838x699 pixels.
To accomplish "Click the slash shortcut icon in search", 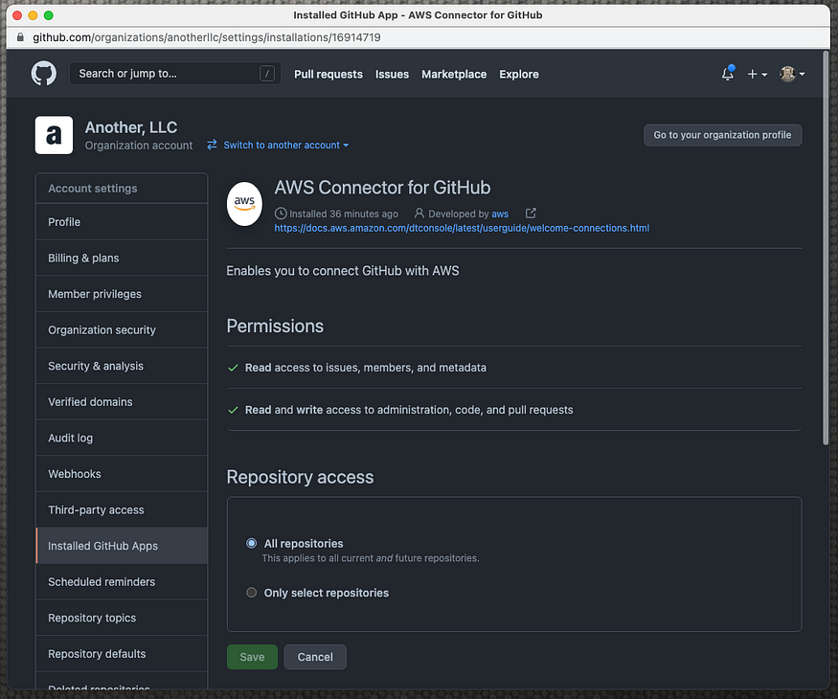I will pos(266,73).
